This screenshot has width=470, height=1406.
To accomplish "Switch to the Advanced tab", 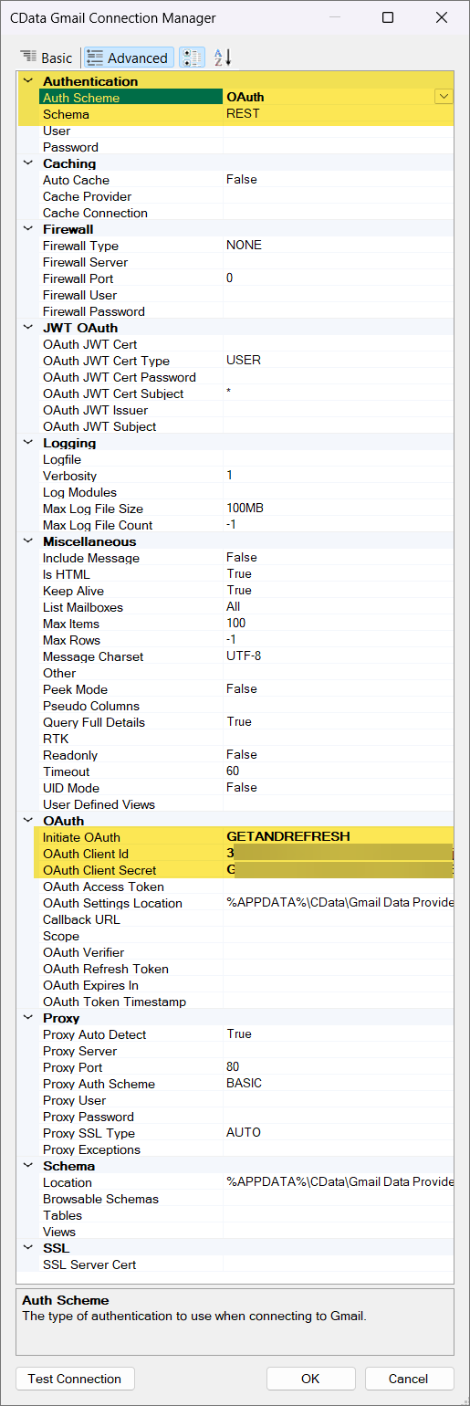I will [x=127, y=58].
